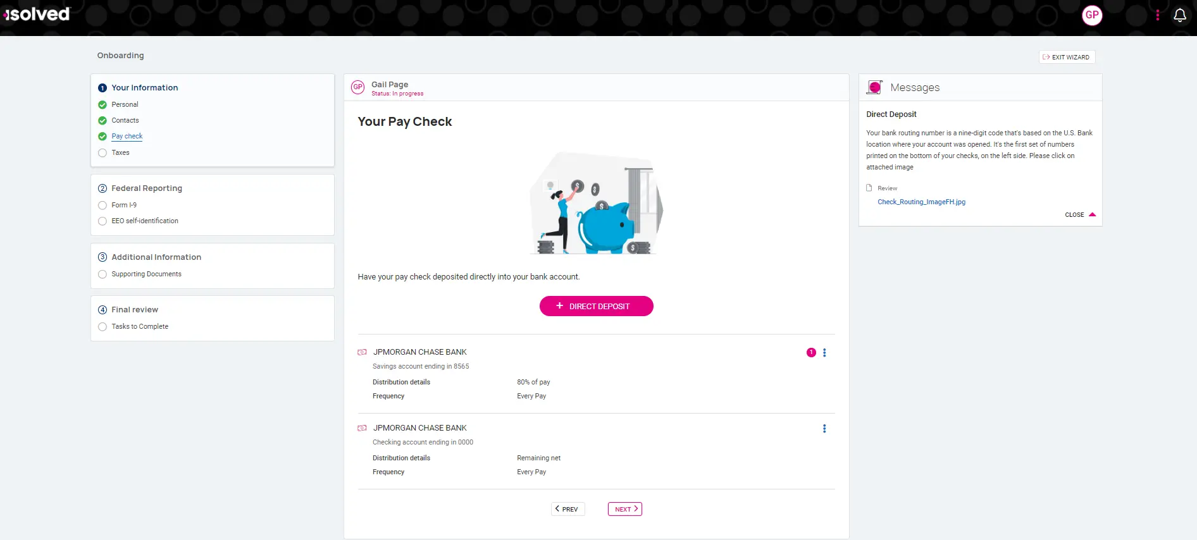Open options for the checking account entry
This screenshot has width=1197, height=540.
click(x=824, y=429)
